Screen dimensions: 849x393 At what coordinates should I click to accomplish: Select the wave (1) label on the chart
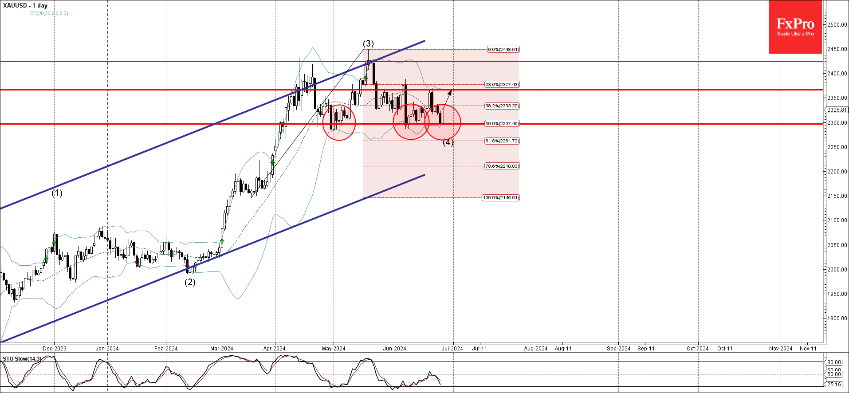point(57,193)
